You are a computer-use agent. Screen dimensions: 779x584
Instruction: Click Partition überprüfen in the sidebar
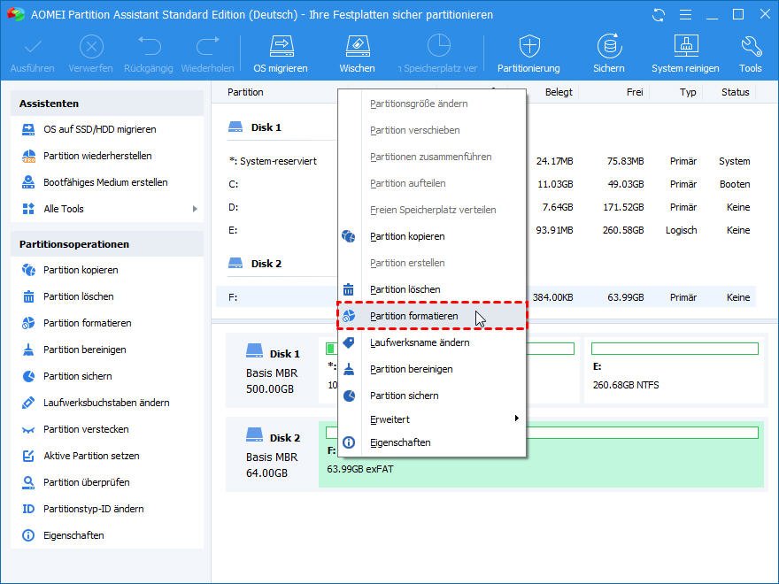tap(107, 483)
